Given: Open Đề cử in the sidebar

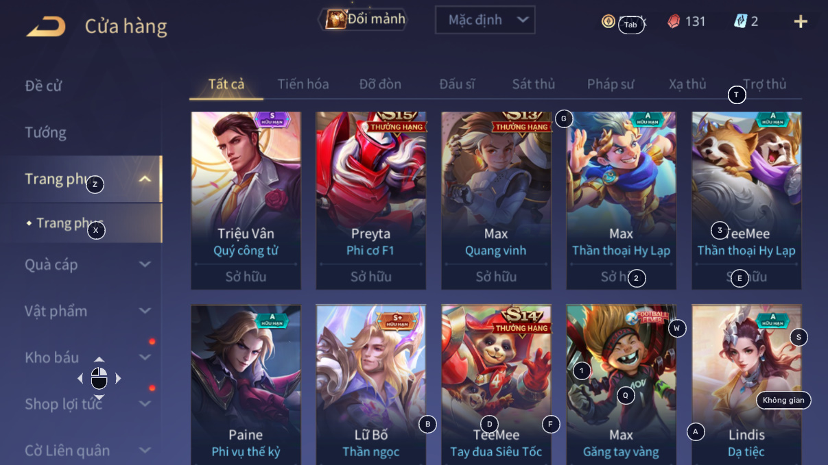Looking at the screenshot, I should tap(43, 86).
